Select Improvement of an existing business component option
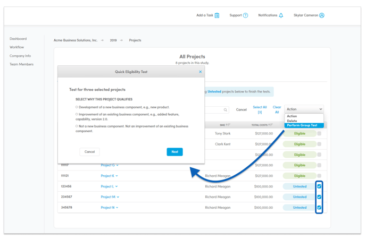This screenshot has height=239, width=366. 77,114
